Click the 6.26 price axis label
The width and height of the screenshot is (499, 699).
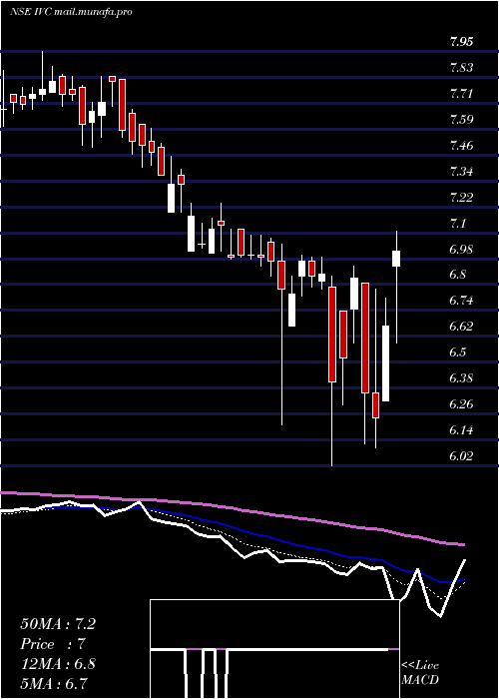pyautogui.click(x=461, y=404)
